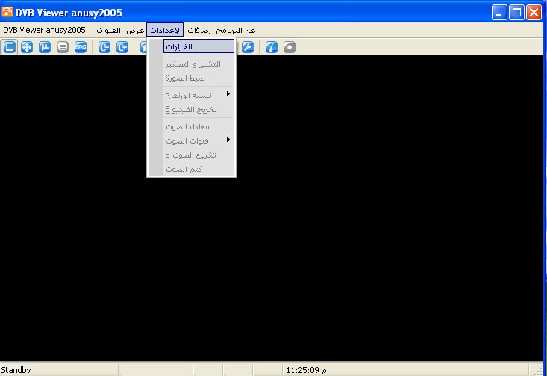Click the gray teletext lines icon

point(63,47)
